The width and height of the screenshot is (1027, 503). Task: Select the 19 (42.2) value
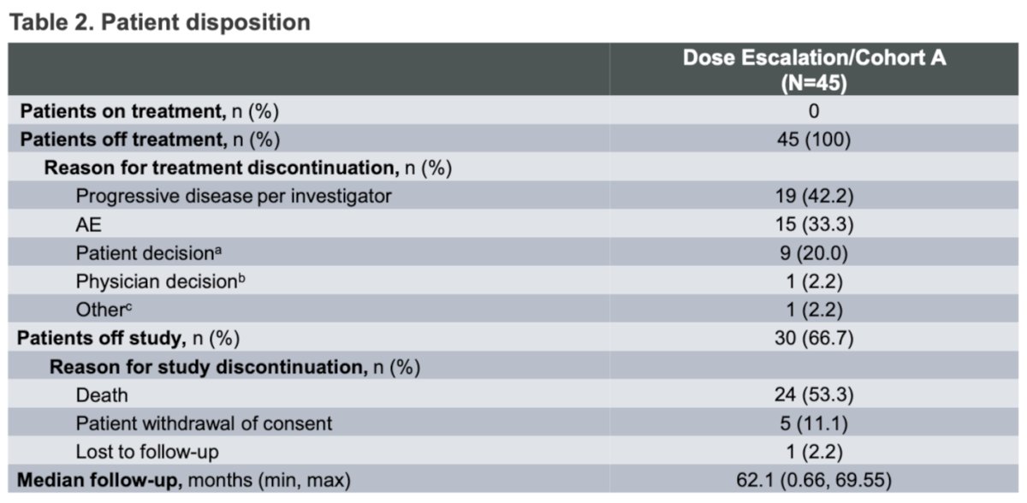click(x=813, y=196)
